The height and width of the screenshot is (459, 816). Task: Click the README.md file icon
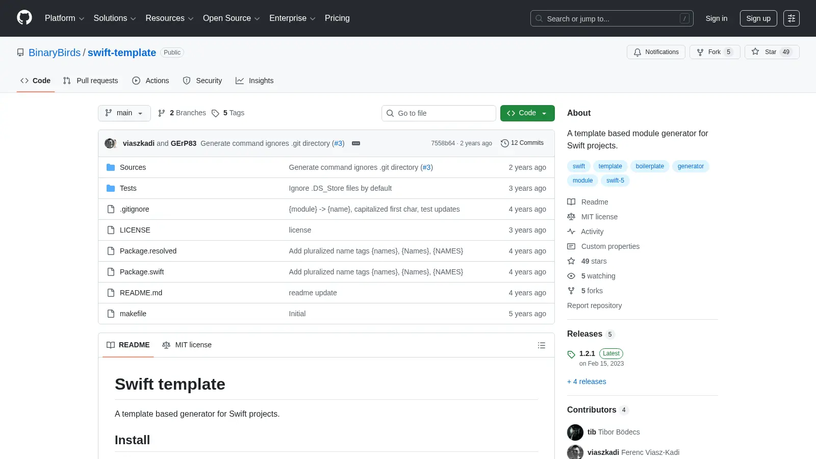click(111, 293)
